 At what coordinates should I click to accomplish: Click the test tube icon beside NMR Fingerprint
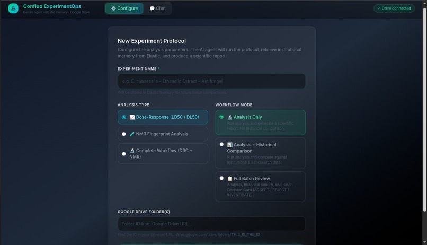pyautogui.click(x=132, y=134)
